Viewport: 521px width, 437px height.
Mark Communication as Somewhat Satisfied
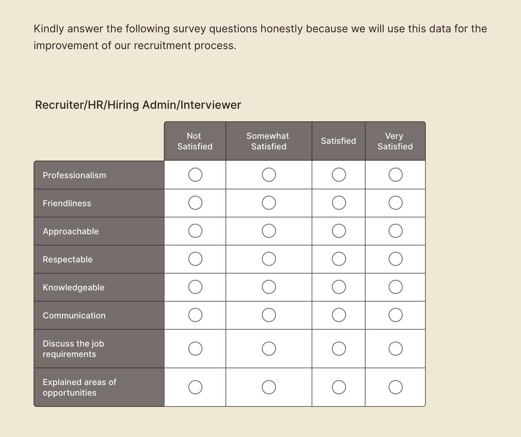point(269,315)
